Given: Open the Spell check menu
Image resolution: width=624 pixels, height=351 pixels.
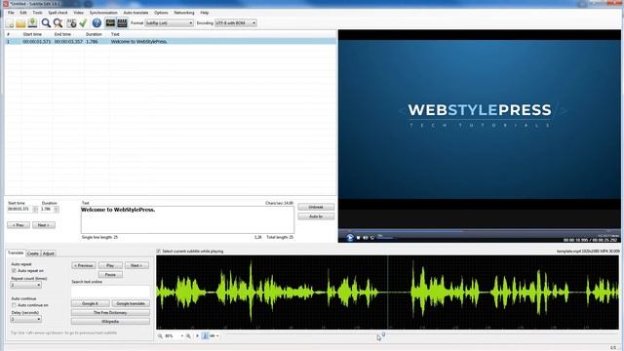Looking at the screenshot, I should [x=58, y=13].
